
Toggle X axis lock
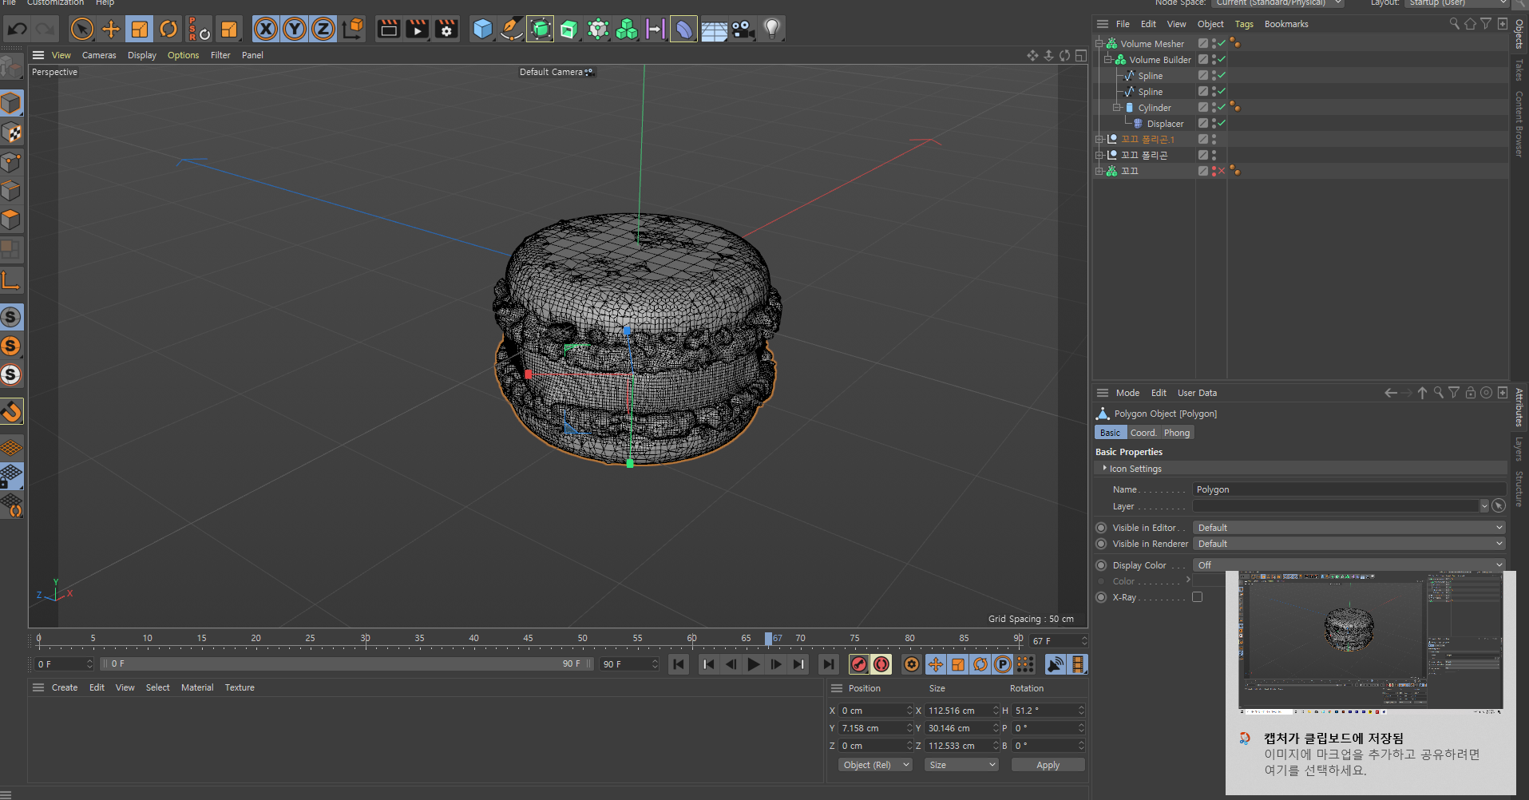(x=266, y=30)
